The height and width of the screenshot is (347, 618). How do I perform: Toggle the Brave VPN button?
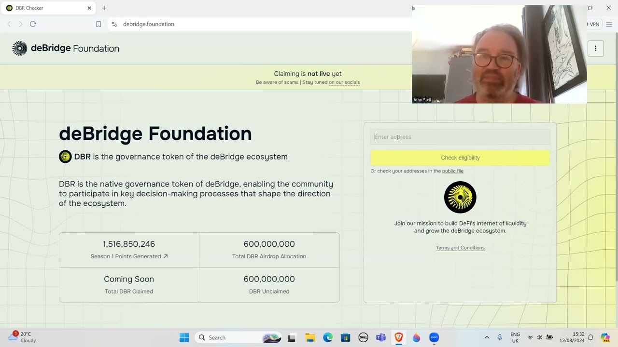593,24
